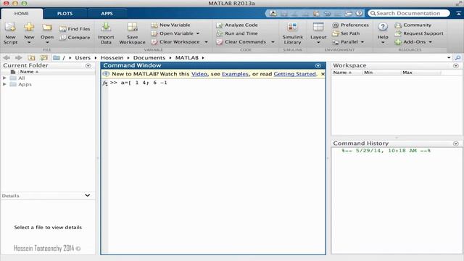Open MATLAB Preferences
The height and width of the screenshot is (261, 464).
pyautogui.click(x=350, y=25)
